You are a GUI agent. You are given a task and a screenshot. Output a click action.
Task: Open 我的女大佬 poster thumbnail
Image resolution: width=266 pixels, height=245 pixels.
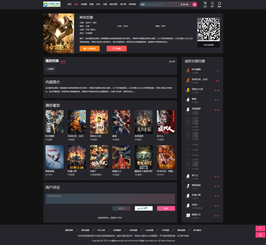click(x=99, y=122)
